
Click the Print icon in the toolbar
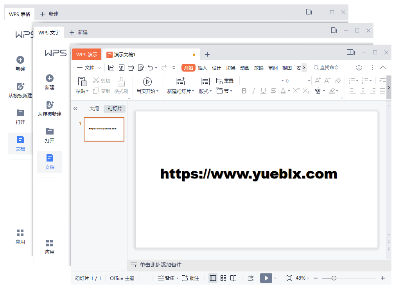(x=131, y=68)
